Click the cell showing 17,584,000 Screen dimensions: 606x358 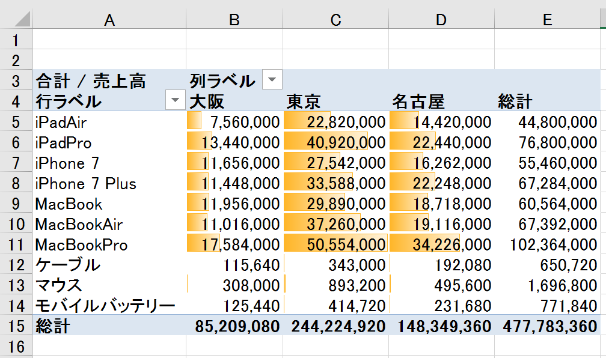tap(234, 244)
